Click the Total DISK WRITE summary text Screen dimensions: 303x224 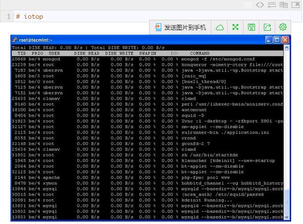click(128, 47)
